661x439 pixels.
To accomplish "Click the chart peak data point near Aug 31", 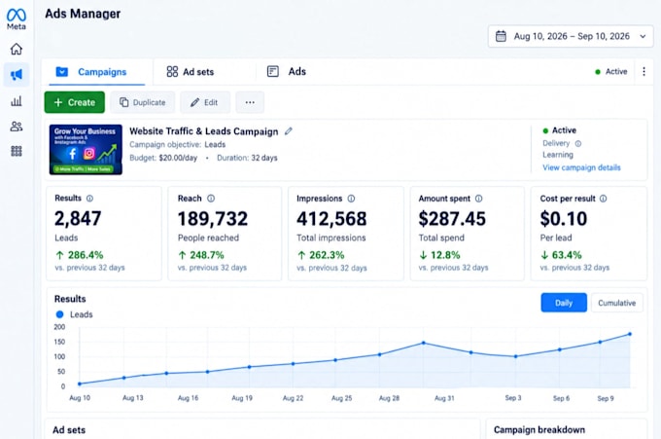I will click(424, 344).
